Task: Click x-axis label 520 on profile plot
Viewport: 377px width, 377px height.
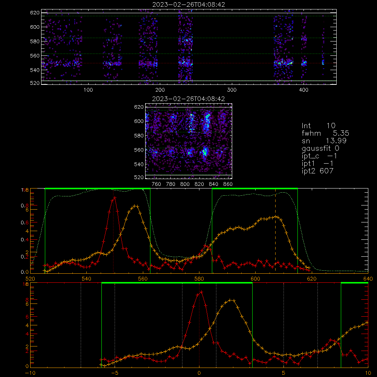Action: click(30, 279)
